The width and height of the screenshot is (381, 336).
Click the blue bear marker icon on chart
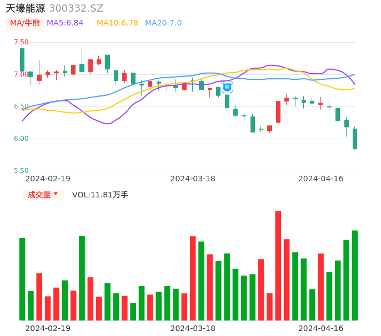pyautogui.click(x=227, y=87)
